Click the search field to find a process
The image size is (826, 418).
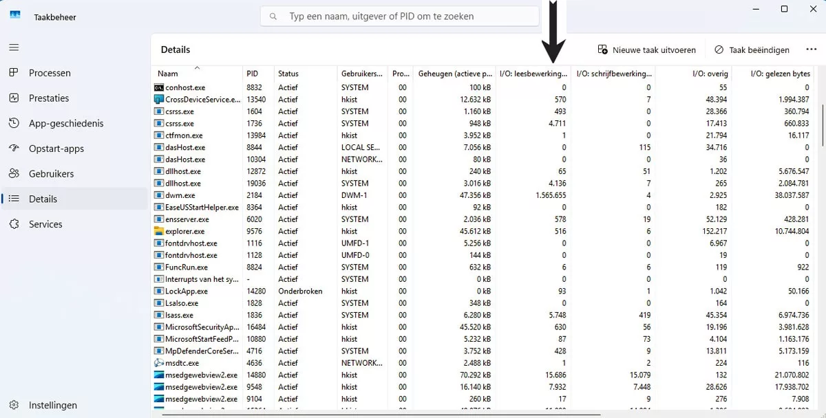tap(399, 16)
